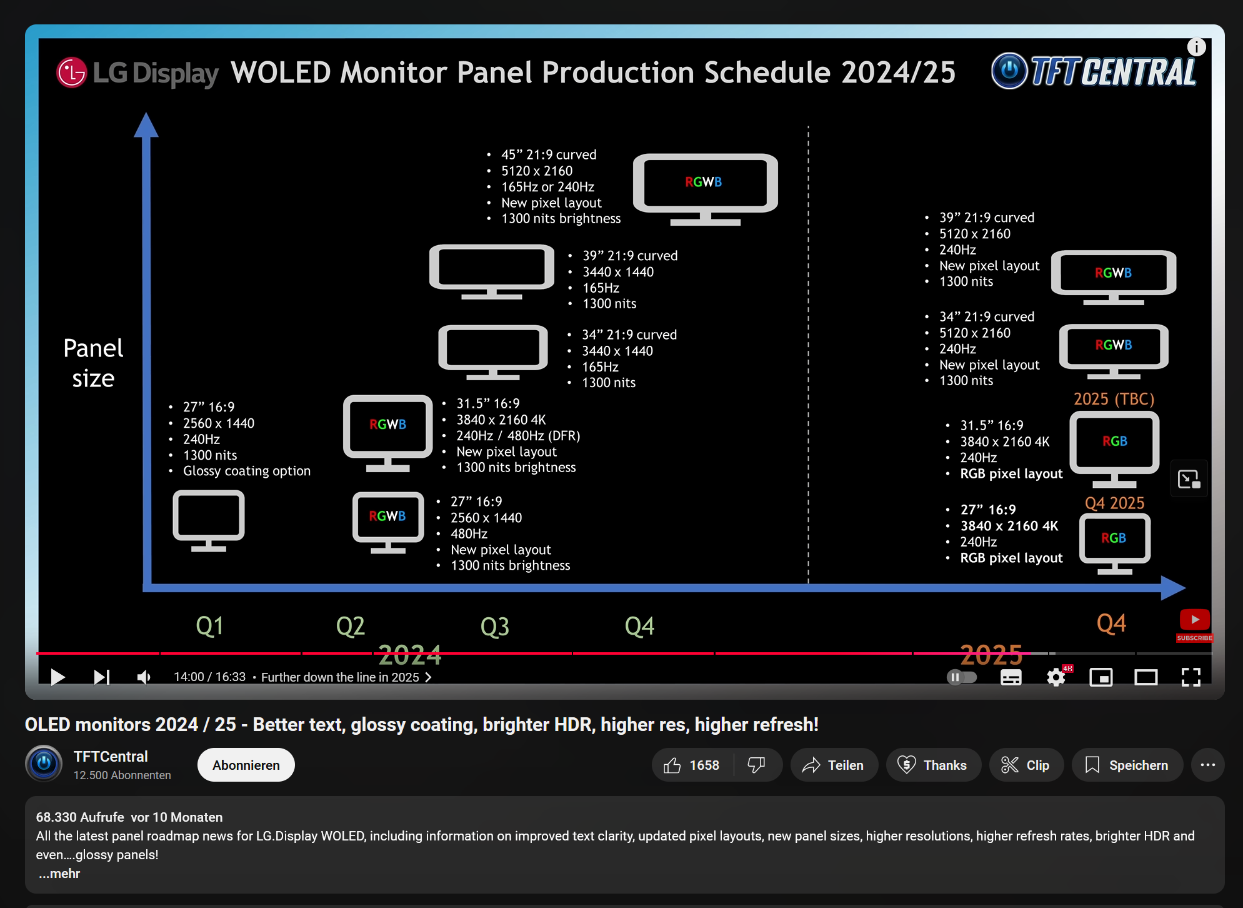Open more actions via the three-dot menu
Screen dimensions: 1243x908
pos(1207,764)
